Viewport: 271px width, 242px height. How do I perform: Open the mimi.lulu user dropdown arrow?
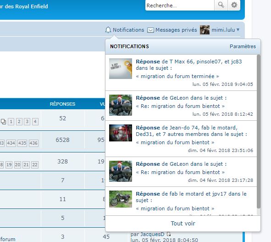pos(238,29)
